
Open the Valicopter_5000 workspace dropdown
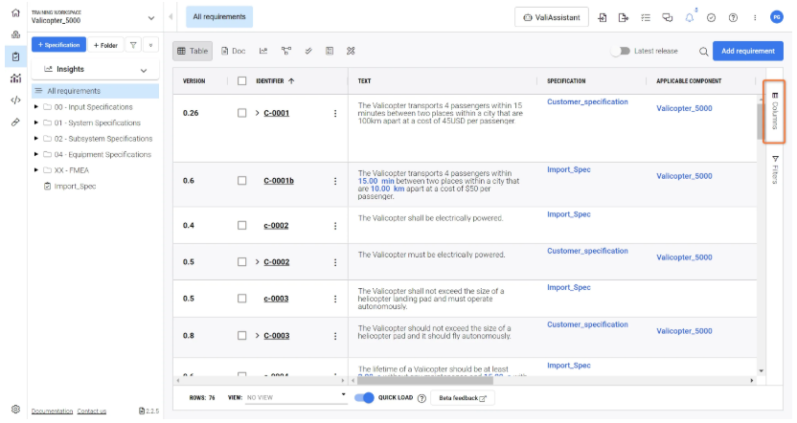(x=151, y=18)
